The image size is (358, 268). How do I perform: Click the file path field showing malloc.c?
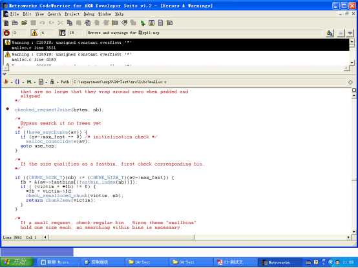209,82
